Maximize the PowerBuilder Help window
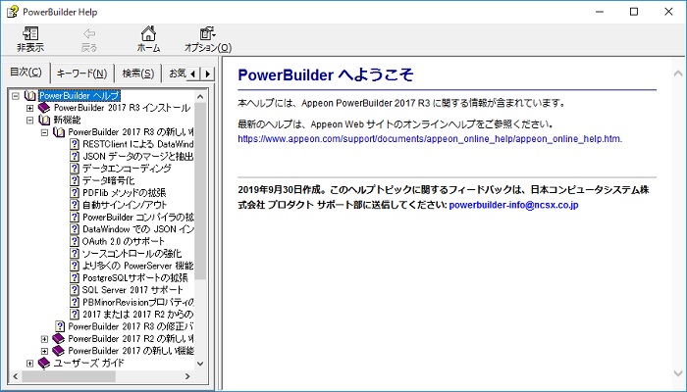This screenshot has width=687, height=392. pyautogui.click(x=634, y=12)
